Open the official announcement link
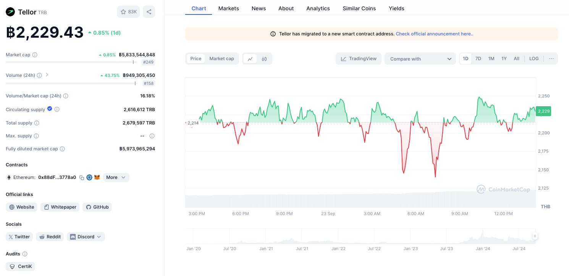This screenshot has height=276, width=569. [434, 34]
